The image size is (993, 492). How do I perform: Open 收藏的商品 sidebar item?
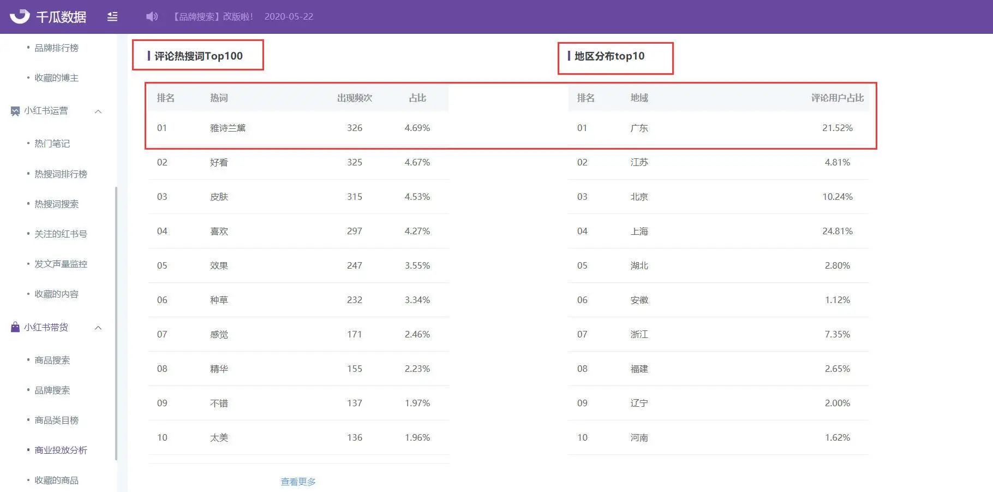[x=56, y=480]
